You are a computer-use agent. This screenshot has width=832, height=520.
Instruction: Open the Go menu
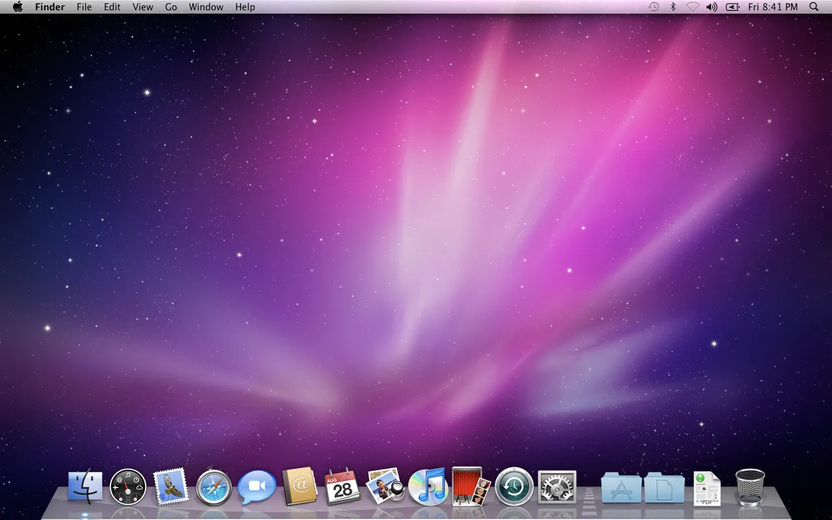click(x=170, y=6)
